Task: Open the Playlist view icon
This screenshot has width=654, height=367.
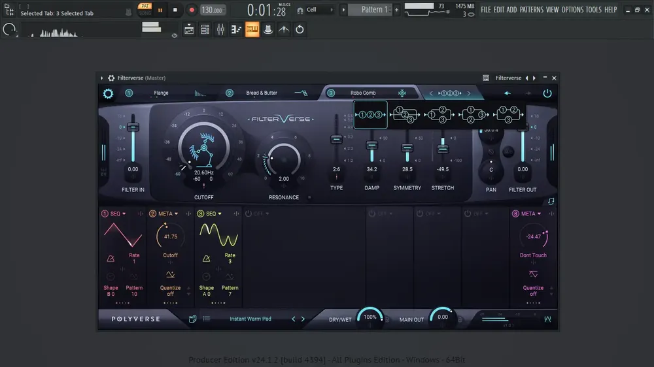Action: 189,29
